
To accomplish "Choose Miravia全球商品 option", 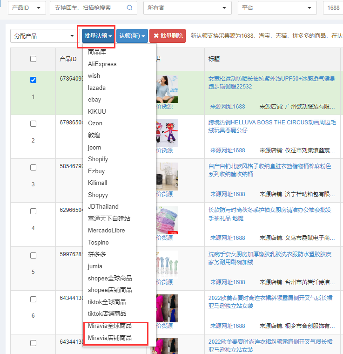I will click(109, 326).
